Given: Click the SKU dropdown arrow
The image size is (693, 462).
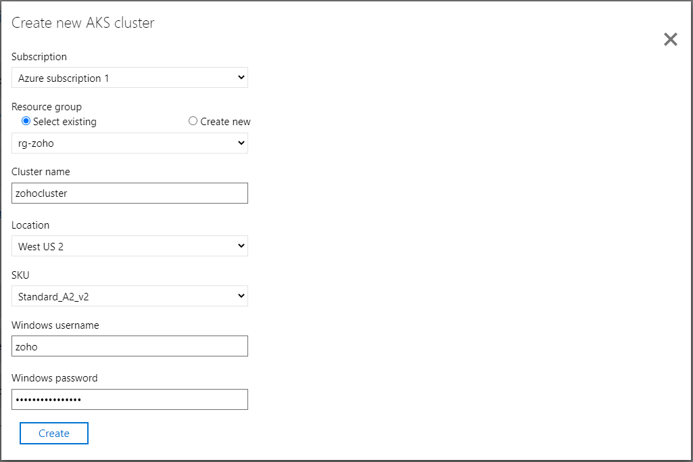Looking at the screenshot, I should tap(241, 296).
